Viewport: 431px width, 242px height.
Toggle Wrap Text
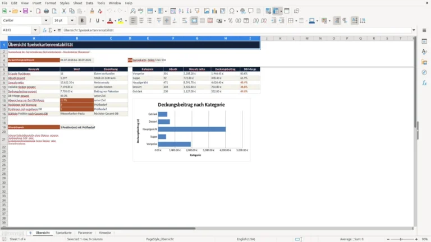[185, 21]
